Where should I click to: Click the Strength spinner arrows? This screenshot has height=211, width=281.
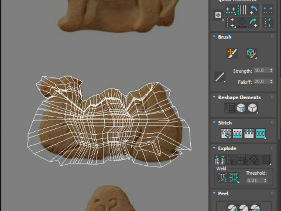tap(271, 70)
